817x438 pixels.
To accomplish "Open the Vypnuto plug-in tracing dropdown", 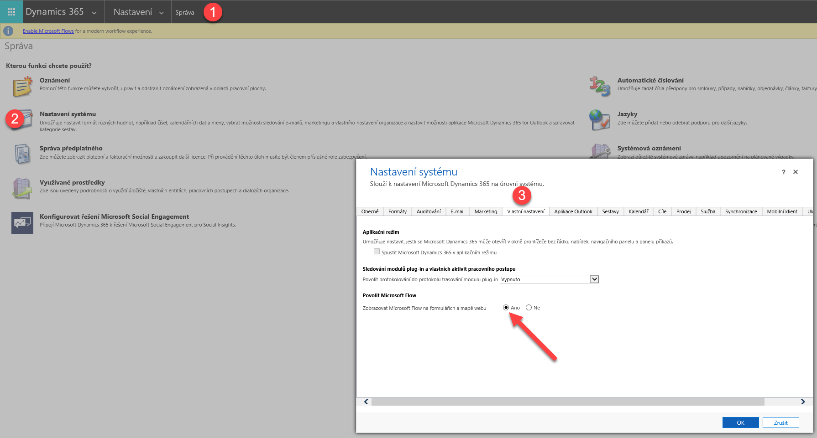I will tap(550, 279).
